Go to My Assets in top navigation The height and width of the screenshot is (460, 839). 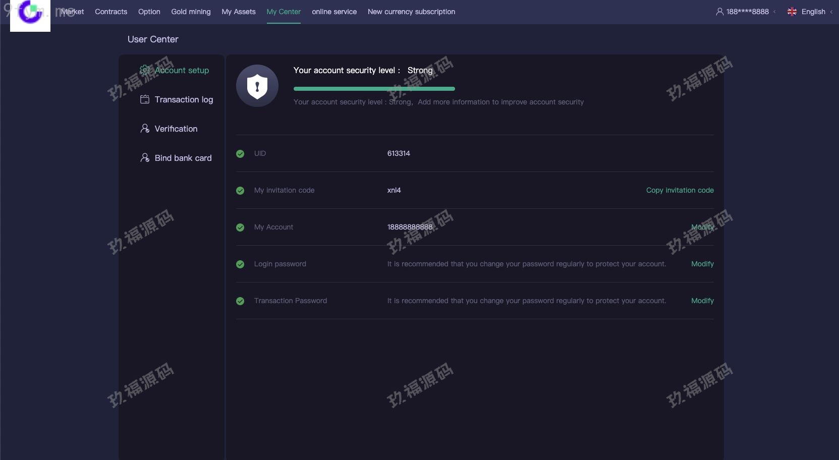click(239, 12)
